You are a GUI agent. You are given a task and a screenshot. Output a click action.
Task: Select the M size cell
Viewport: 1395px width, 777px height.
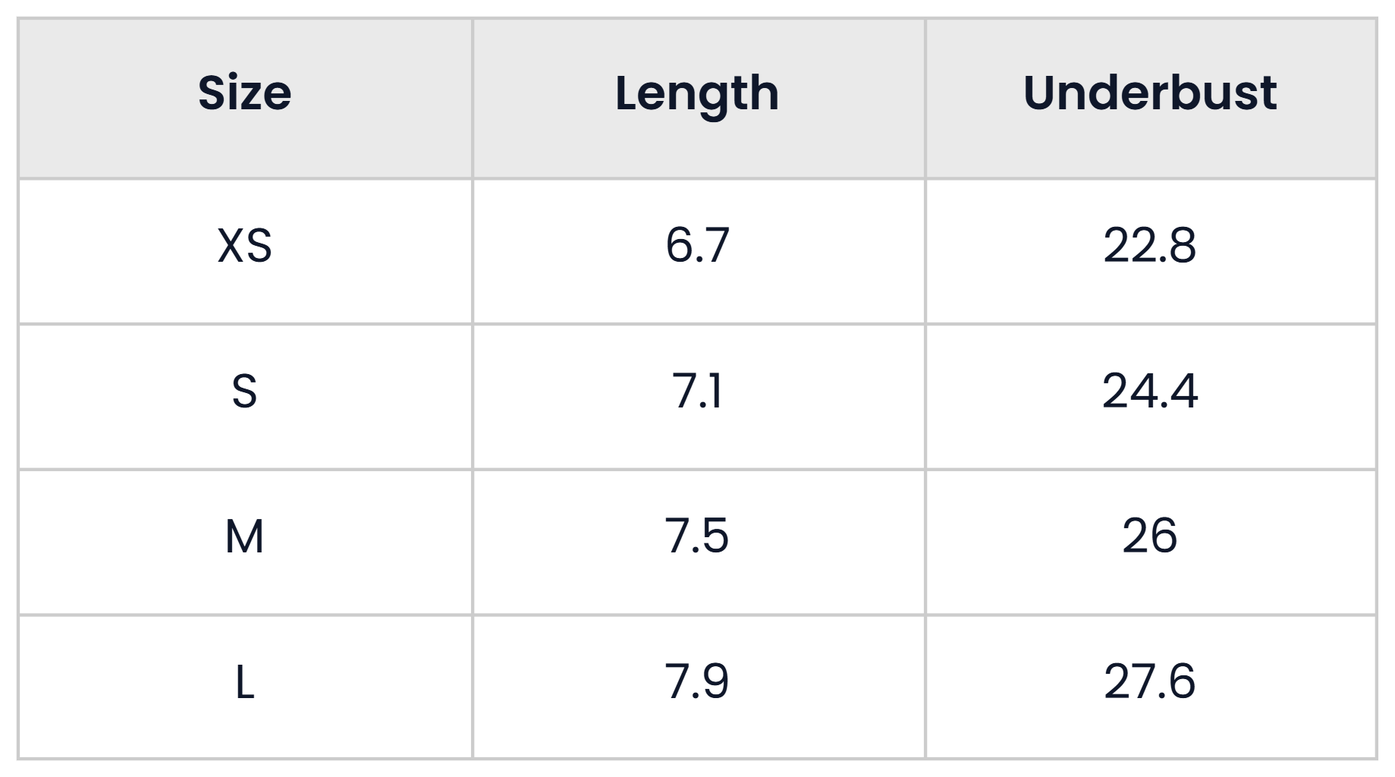click(x=245, y=536)
